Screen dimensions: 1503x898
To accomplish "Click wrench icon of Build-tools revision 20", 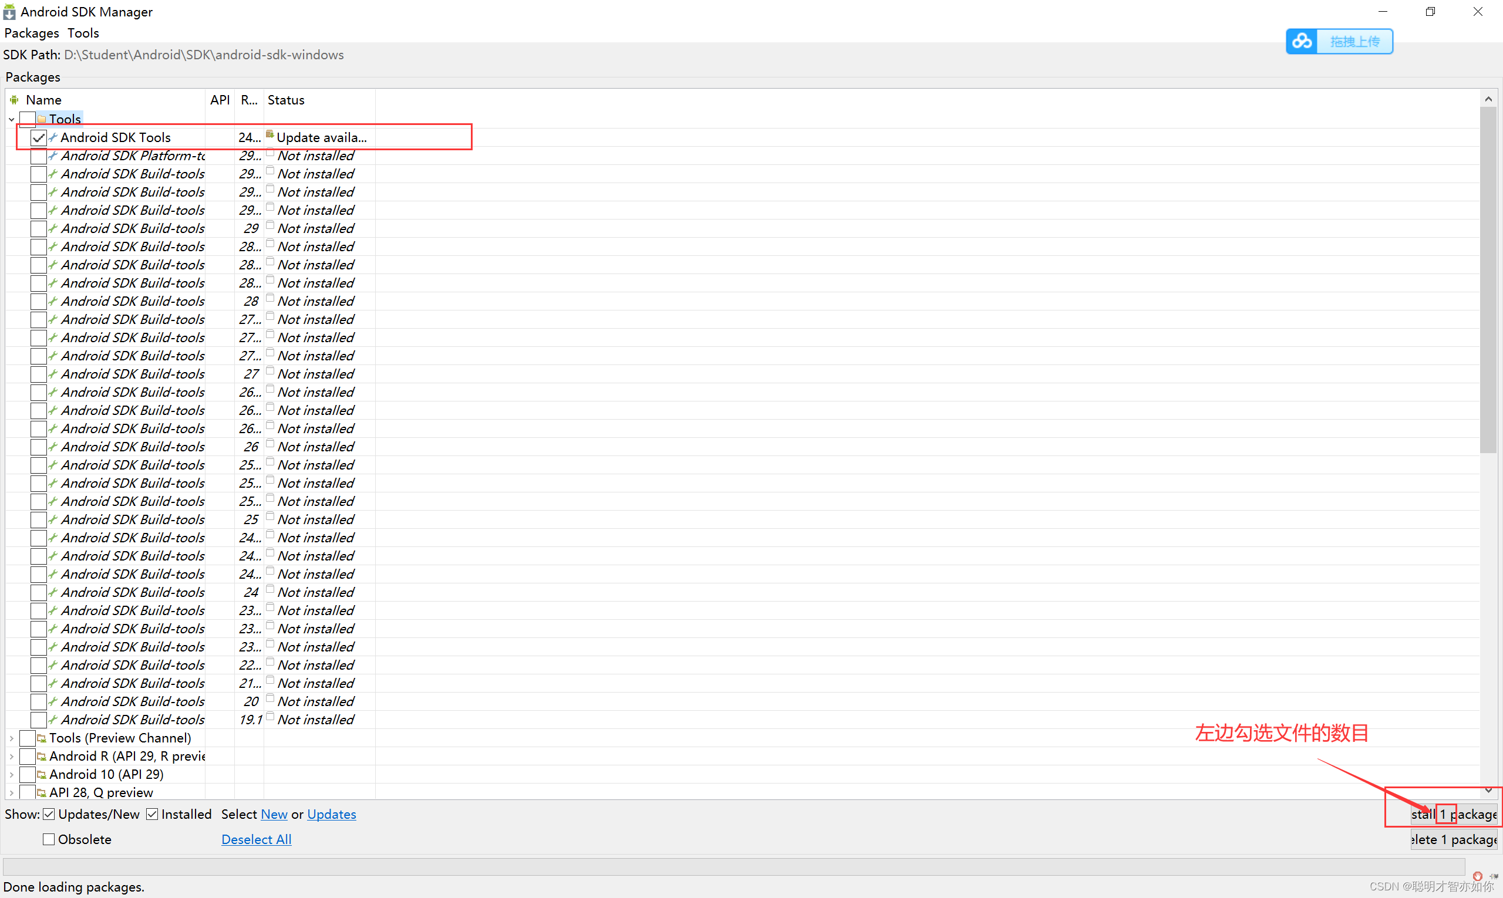I will click(53, 701).
